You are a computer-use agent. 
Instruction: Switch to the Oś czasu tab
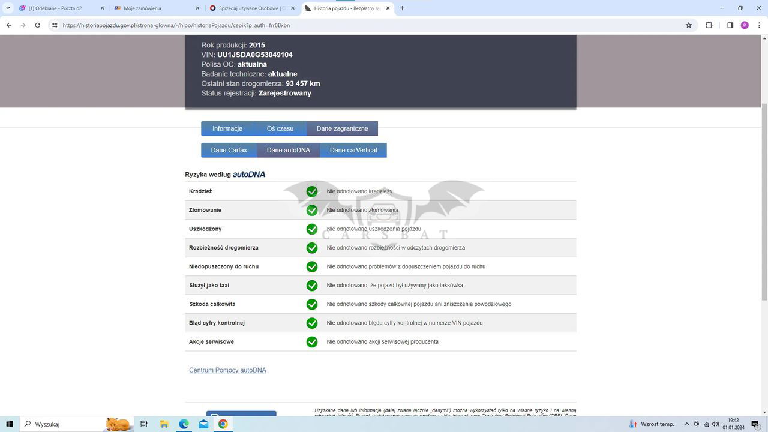point(280,128)
